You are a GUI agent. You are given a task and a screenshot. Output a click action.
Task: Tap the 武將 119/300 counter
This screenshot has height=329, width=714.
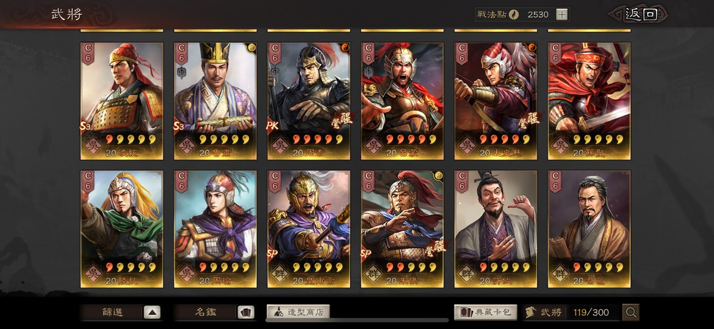[571, 312]
